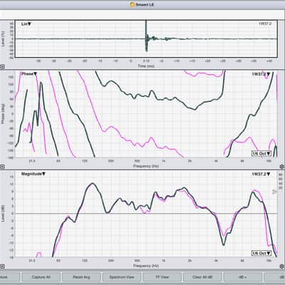Image resolution: width=285 pixels, height=285 pixels.
Task: Switch to TF View
Action: [162, 277]
